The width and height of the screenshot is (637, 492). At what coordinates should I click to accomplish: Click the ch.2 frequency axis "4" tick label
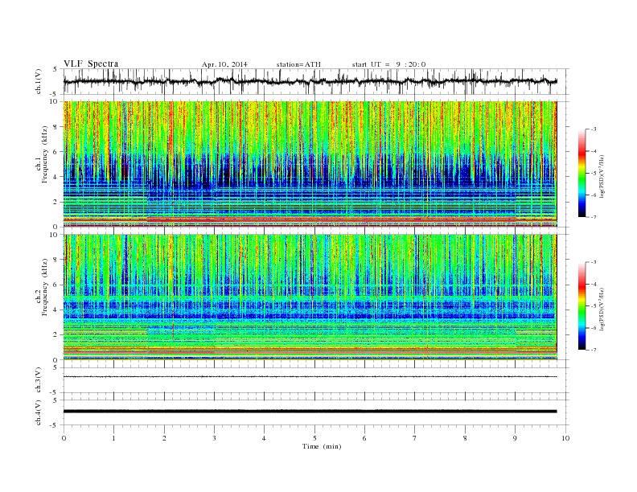pyautogui.click(x=55, y=310)
